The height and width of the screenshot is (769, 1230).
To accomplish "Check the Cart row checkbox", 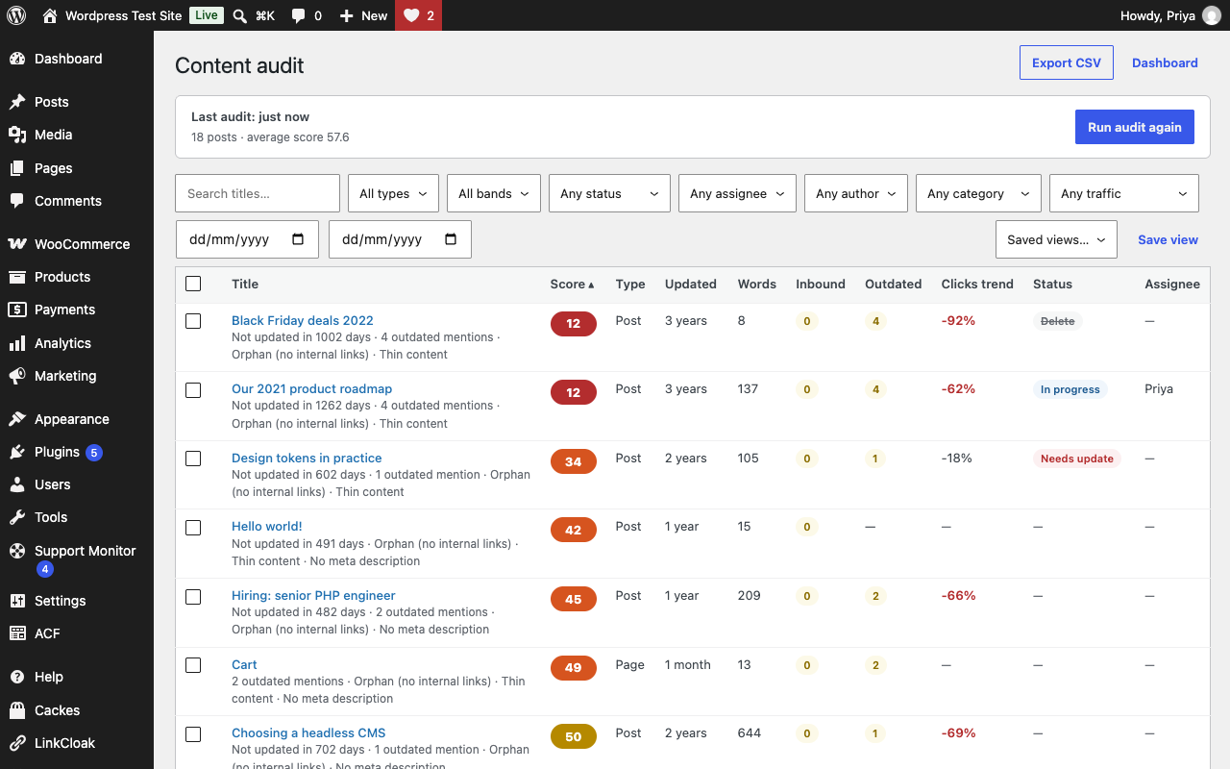I will [x=193, y=665].
